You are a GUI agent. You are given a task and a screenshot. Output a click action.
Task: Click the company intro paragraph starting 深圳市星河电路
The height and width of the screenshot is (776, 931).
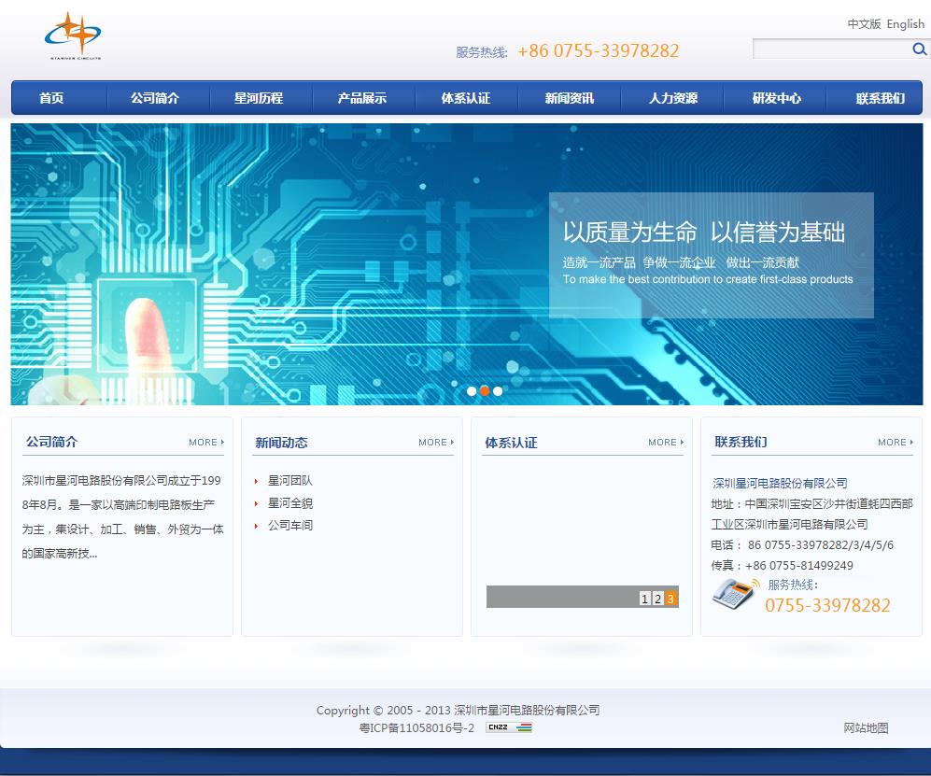(x=122, y=516)
